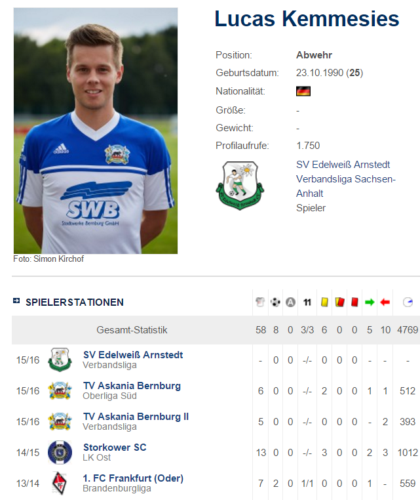Open 1. FC Frankfurt (Oder) station link

133,478
